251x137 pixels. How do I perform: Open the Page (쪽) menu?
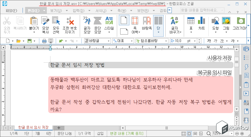(122, 11)
